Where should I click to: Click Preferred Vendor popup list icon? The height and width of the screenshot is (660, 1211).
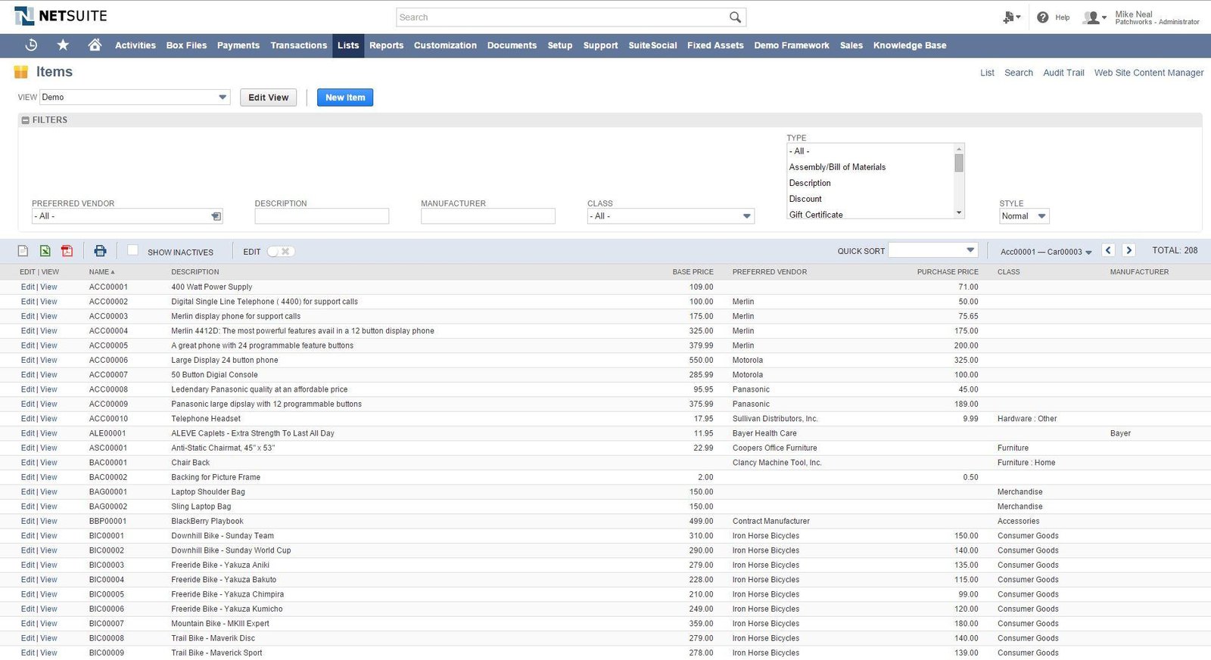click(x=216, y=216)
